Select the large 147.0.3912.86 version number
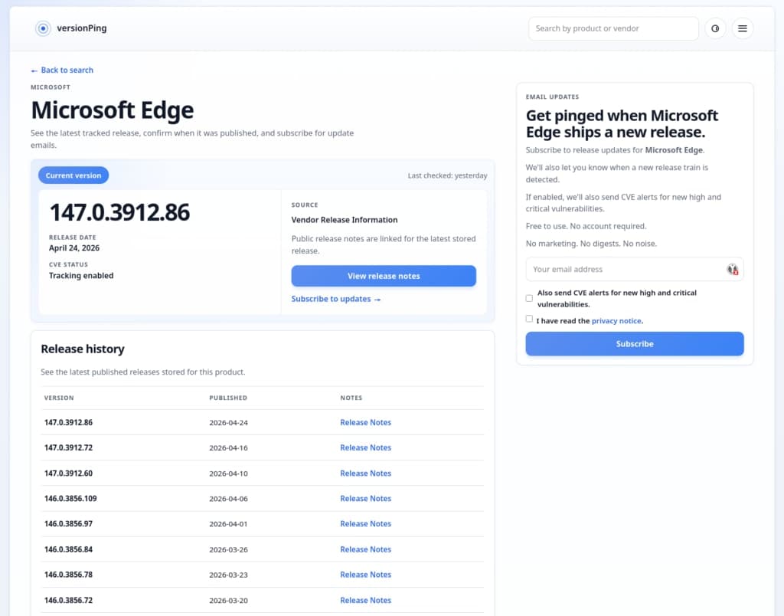 119,212
